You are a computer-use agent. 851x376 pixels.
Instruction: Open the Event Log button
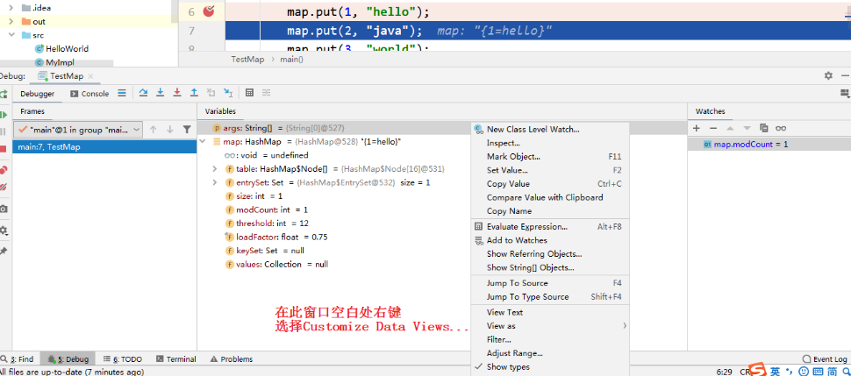click(825, 359)
